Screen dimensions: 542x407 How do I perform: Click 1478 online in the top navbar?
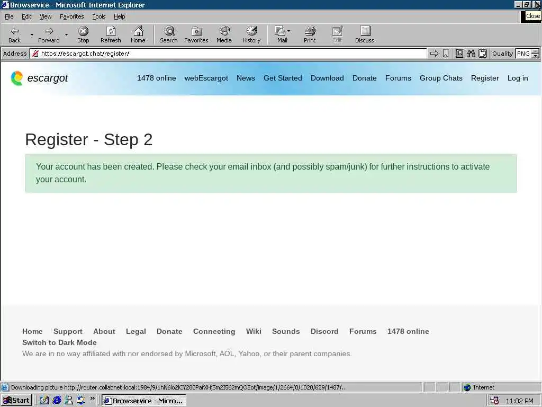click(x=156, y=78)
